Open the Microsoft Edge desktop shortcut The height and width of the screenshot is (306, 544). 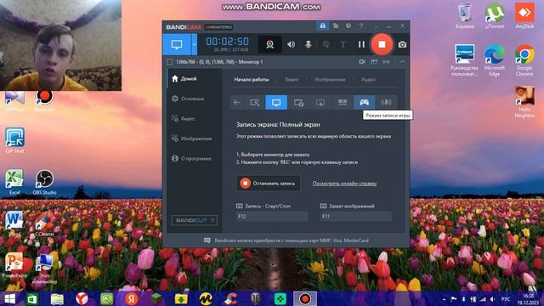point(495,60)
